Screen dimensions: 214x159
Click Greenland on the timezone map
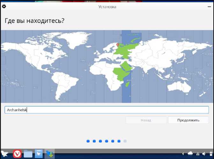tap(77, 39)
